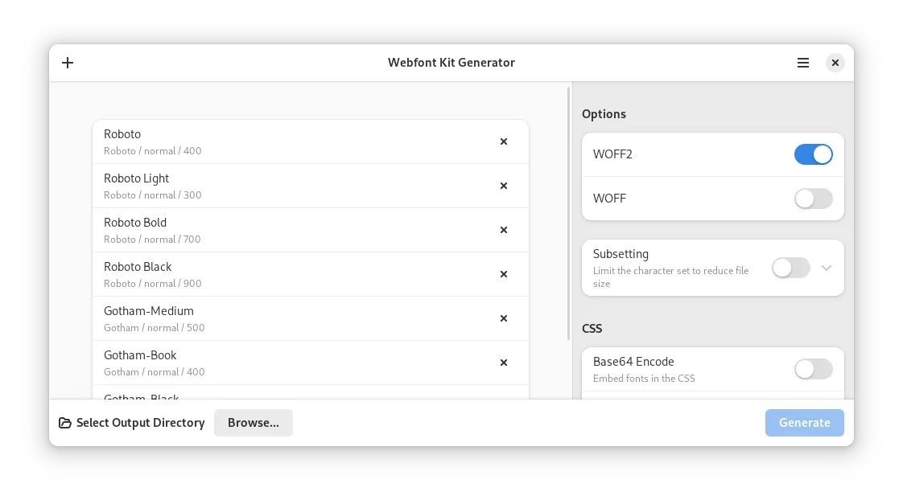
Task: Click the output directory folder icon
Action: pyautogui.click(x=65, y=423)
